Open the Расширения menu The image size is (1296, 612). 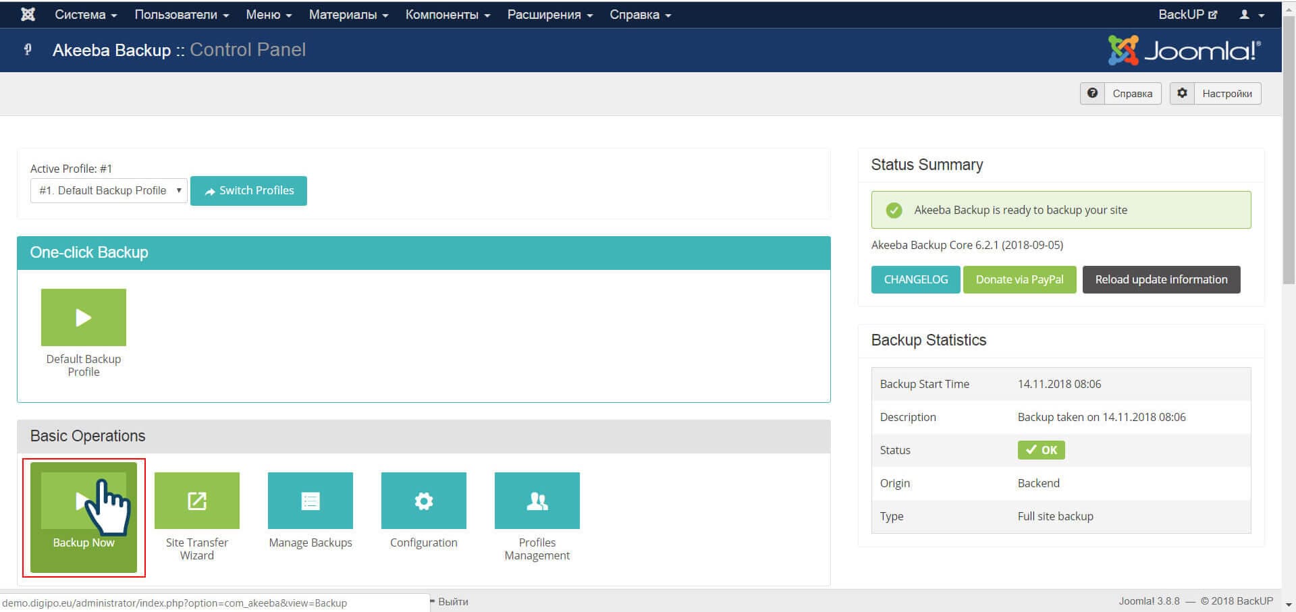click(x=549, y=14)
